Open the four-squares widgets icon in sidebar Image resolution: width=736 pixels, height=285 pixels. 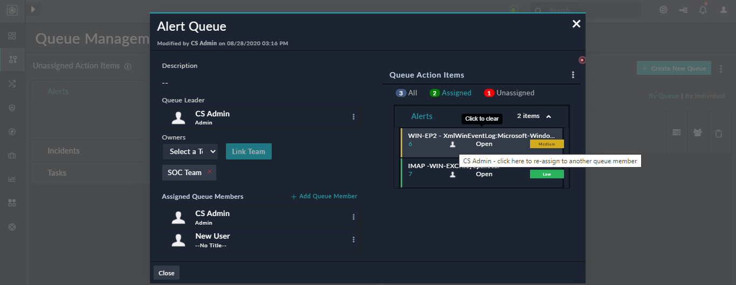coord(12,203)
